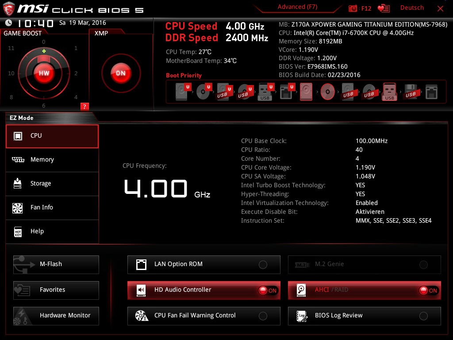
Task: Enable CPU Fan Fail Warning Control
Action: pos(203,316)
